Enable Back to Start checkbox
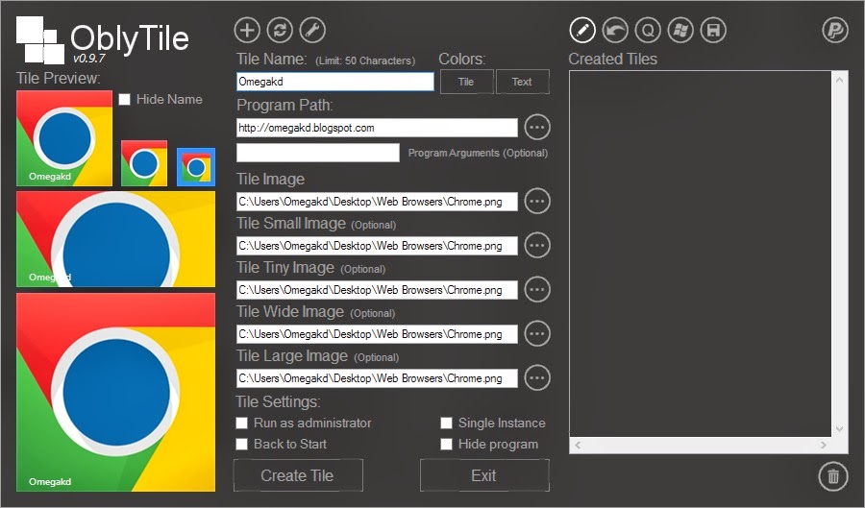The width and height of the screenshot is (865, 508). (241, 444)
